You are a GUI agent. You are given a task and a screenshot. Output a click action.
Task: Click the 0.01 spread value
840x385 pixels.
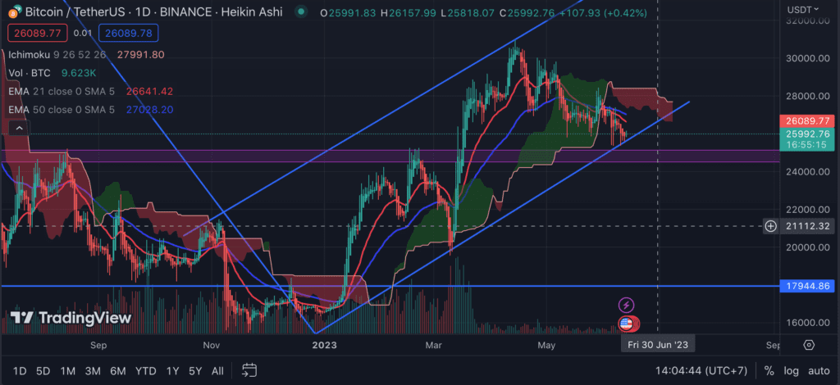click(x=83, y=33)
